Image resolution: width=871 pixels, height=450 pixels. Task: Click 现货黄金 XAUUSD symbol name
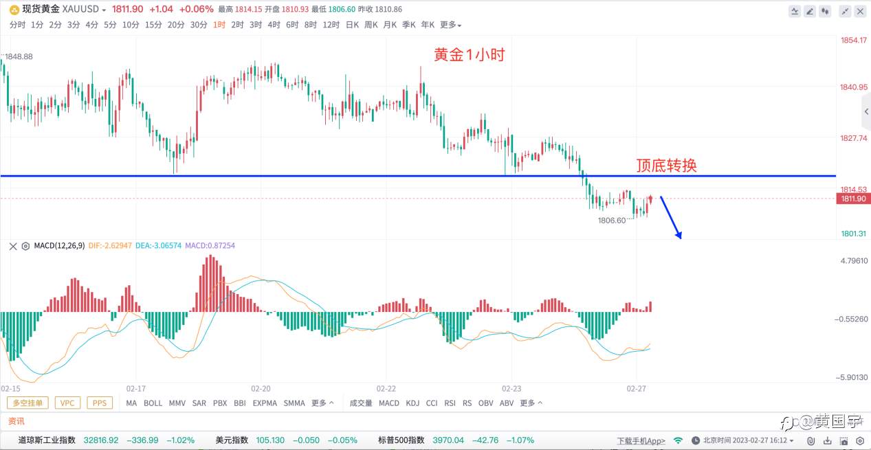pos(60,10)
